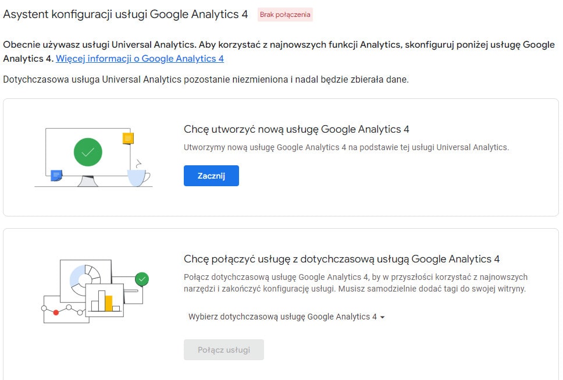Click the red Brak połączenia status badge
This screenshot has height=380, width=563.
click(x=285, y=15)
